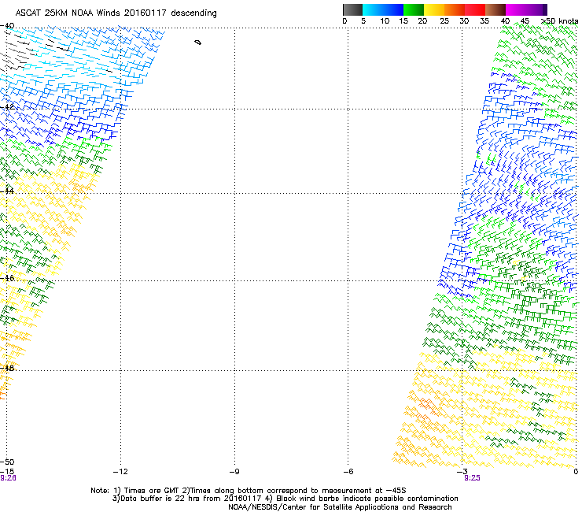
Task: Click the 9:26 purple time label
Action: pos(8,478)
